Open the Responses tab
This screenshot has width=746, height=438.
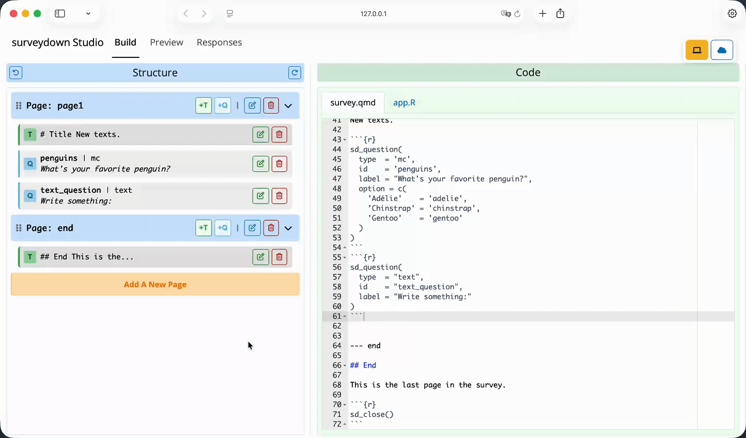point(219,42)
